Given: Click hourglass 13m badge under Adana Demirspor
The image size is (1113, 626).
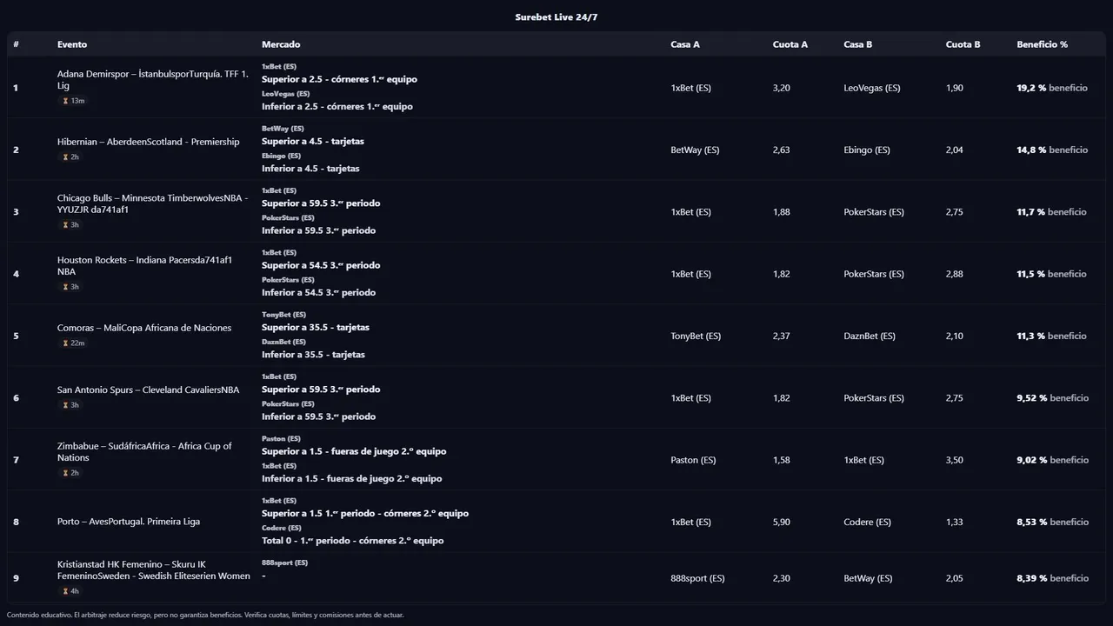Looking at the screenshot, I should point(73,101).
